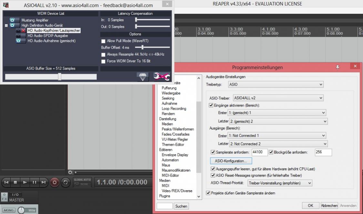Click the ASIO4ALL application title icon
Image resolution: width=363 pixels, height=214 pixels.
tap(6, 5)
